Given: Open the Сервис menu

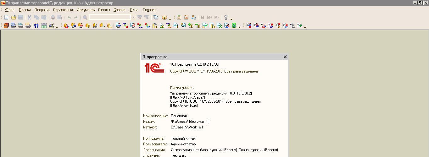Looking at the screenshot, I should pos(119,10).
